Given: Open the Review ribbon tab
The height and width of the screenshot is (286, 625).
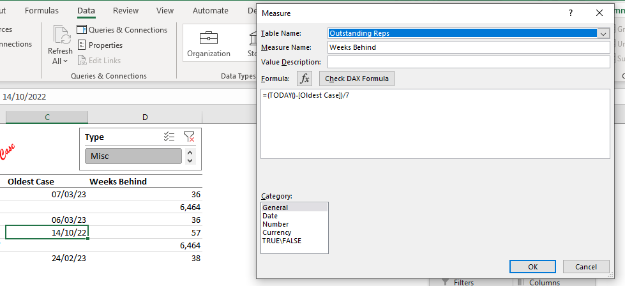Looking at the screenshot, I should click(126, 11).
